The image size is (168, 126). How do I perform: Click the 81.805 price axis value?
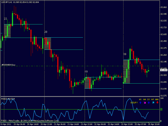click(x=164, y=82)
